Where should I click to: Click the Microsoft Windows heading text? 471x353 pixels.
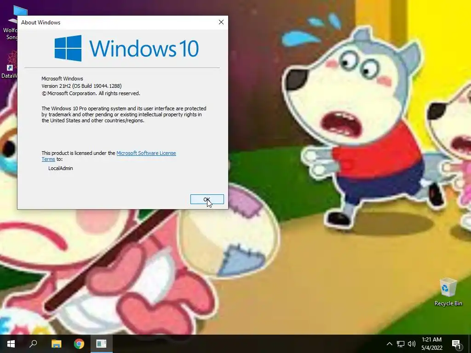coord(62,79)
